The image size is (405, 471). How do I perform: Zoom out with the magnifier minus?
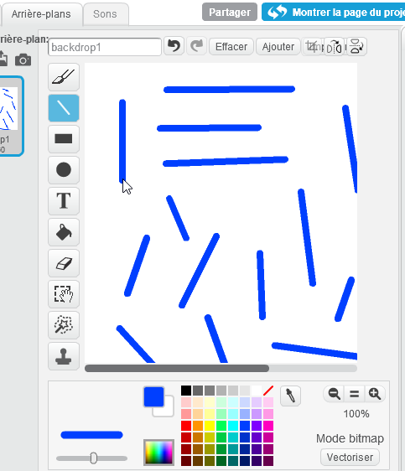334,394
